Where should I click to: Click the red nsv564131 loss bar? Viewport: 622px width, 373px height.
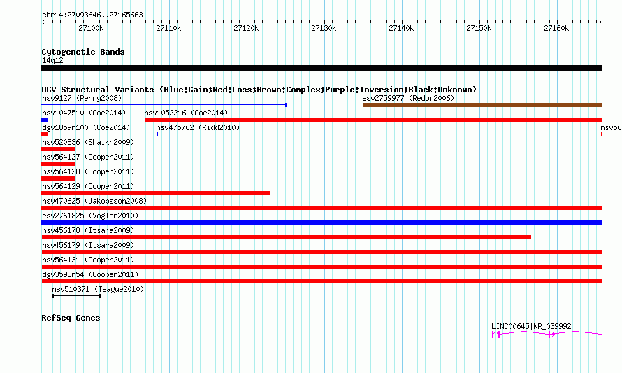[322, 267]
